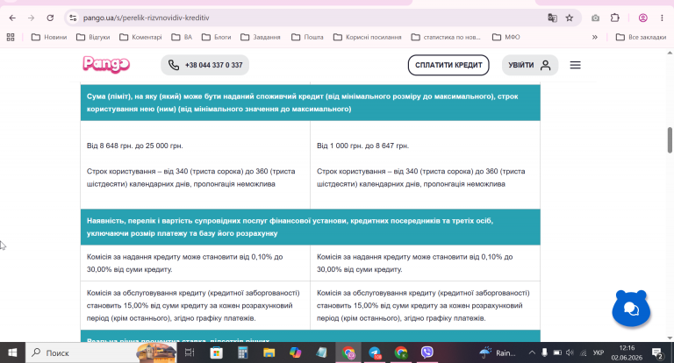The width and height of the screenshot is (674, 363).
Task: Click the СПЛАТИТИ КРЕДИТ button
Action: point(448,65)
